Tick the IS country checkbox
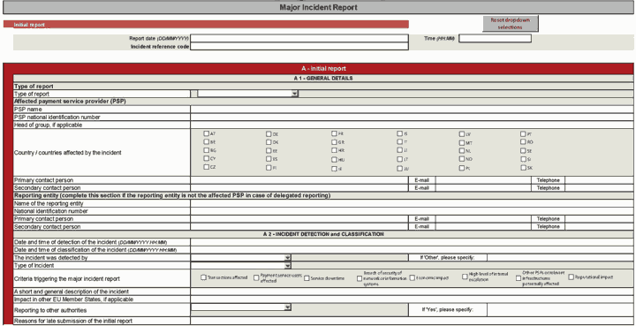This screenshot has width=636, height=326. (x=399, y=133)
